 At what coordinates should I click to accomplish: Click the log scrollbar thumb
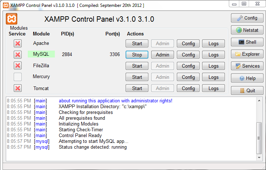click(x=259, y=138)
